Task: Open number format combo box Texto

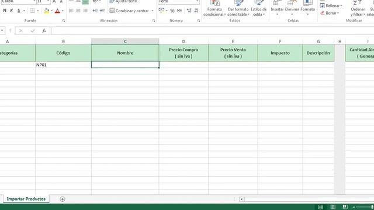Action: pos(179,1)
